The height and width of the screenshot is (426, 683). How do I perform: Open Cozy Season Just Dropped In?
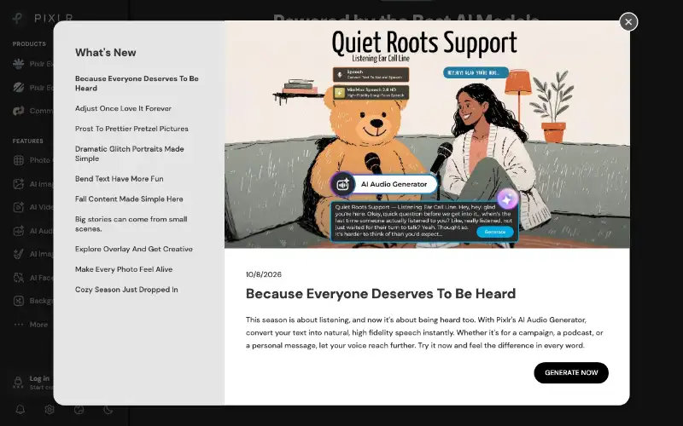126,290
